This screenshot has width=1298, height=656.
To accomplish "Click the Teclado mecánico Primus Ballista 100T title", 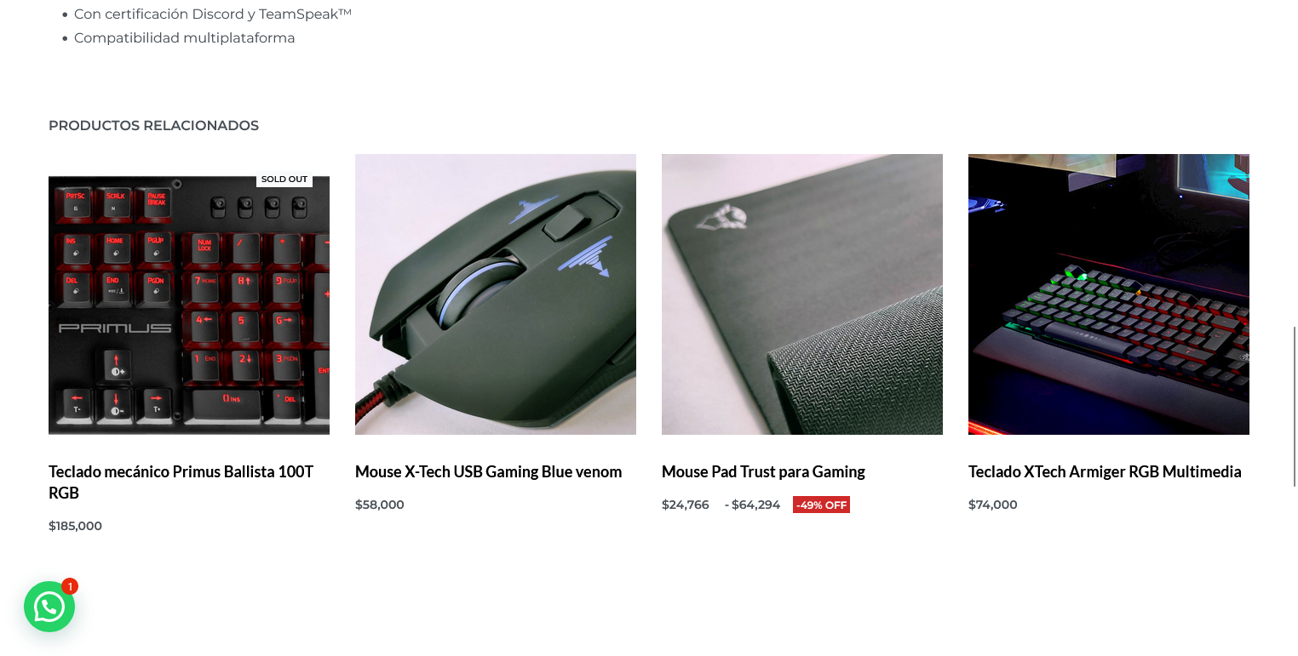I will (181, 482).
